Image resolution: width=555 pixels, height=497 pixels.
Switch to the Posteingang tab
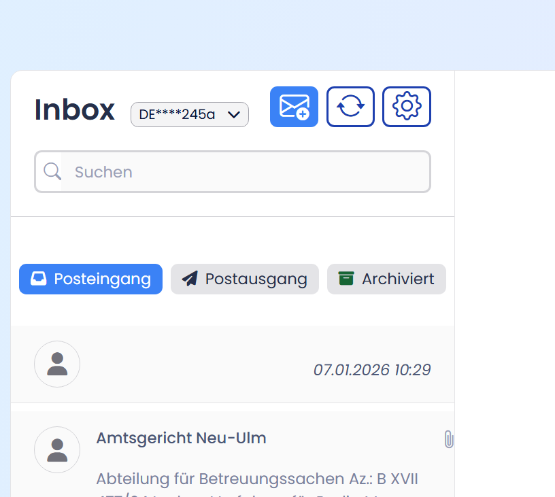90,279
